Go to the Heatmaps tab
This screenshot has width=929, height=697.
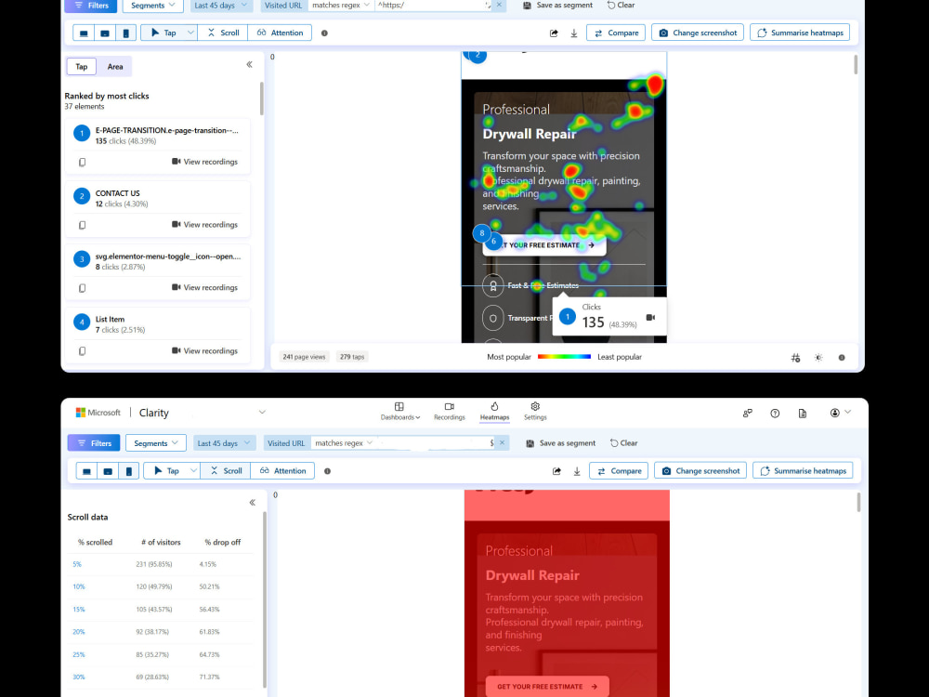point(495,412)
